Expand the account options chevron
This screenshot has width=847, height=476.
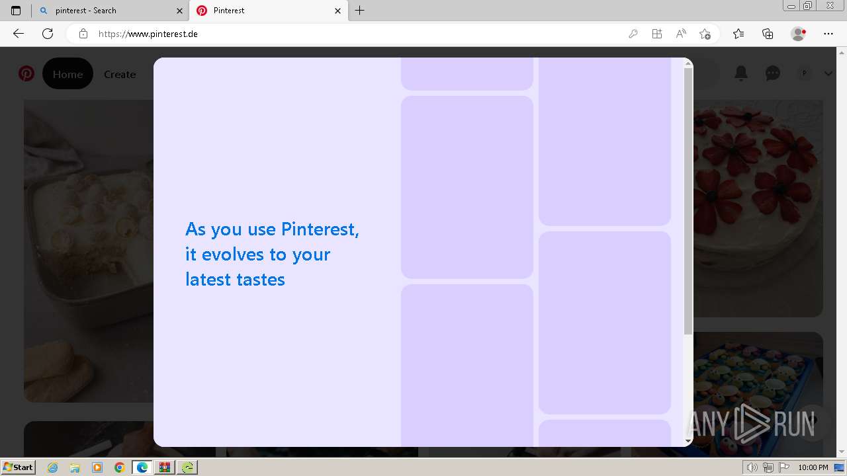coord(828,73)
